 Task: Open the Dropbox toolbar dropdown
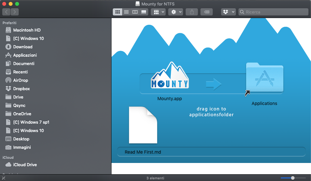pos(228,12)
